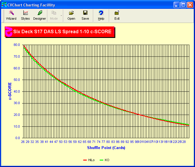Open Help from the toolbar
Viewport: 195px width, 167px height.
pos(101,15)
